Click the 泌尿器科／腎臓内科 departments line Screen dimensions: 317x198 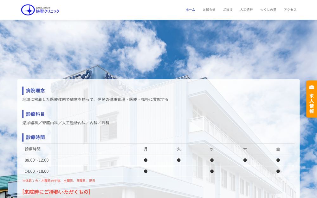coord(66,123)
